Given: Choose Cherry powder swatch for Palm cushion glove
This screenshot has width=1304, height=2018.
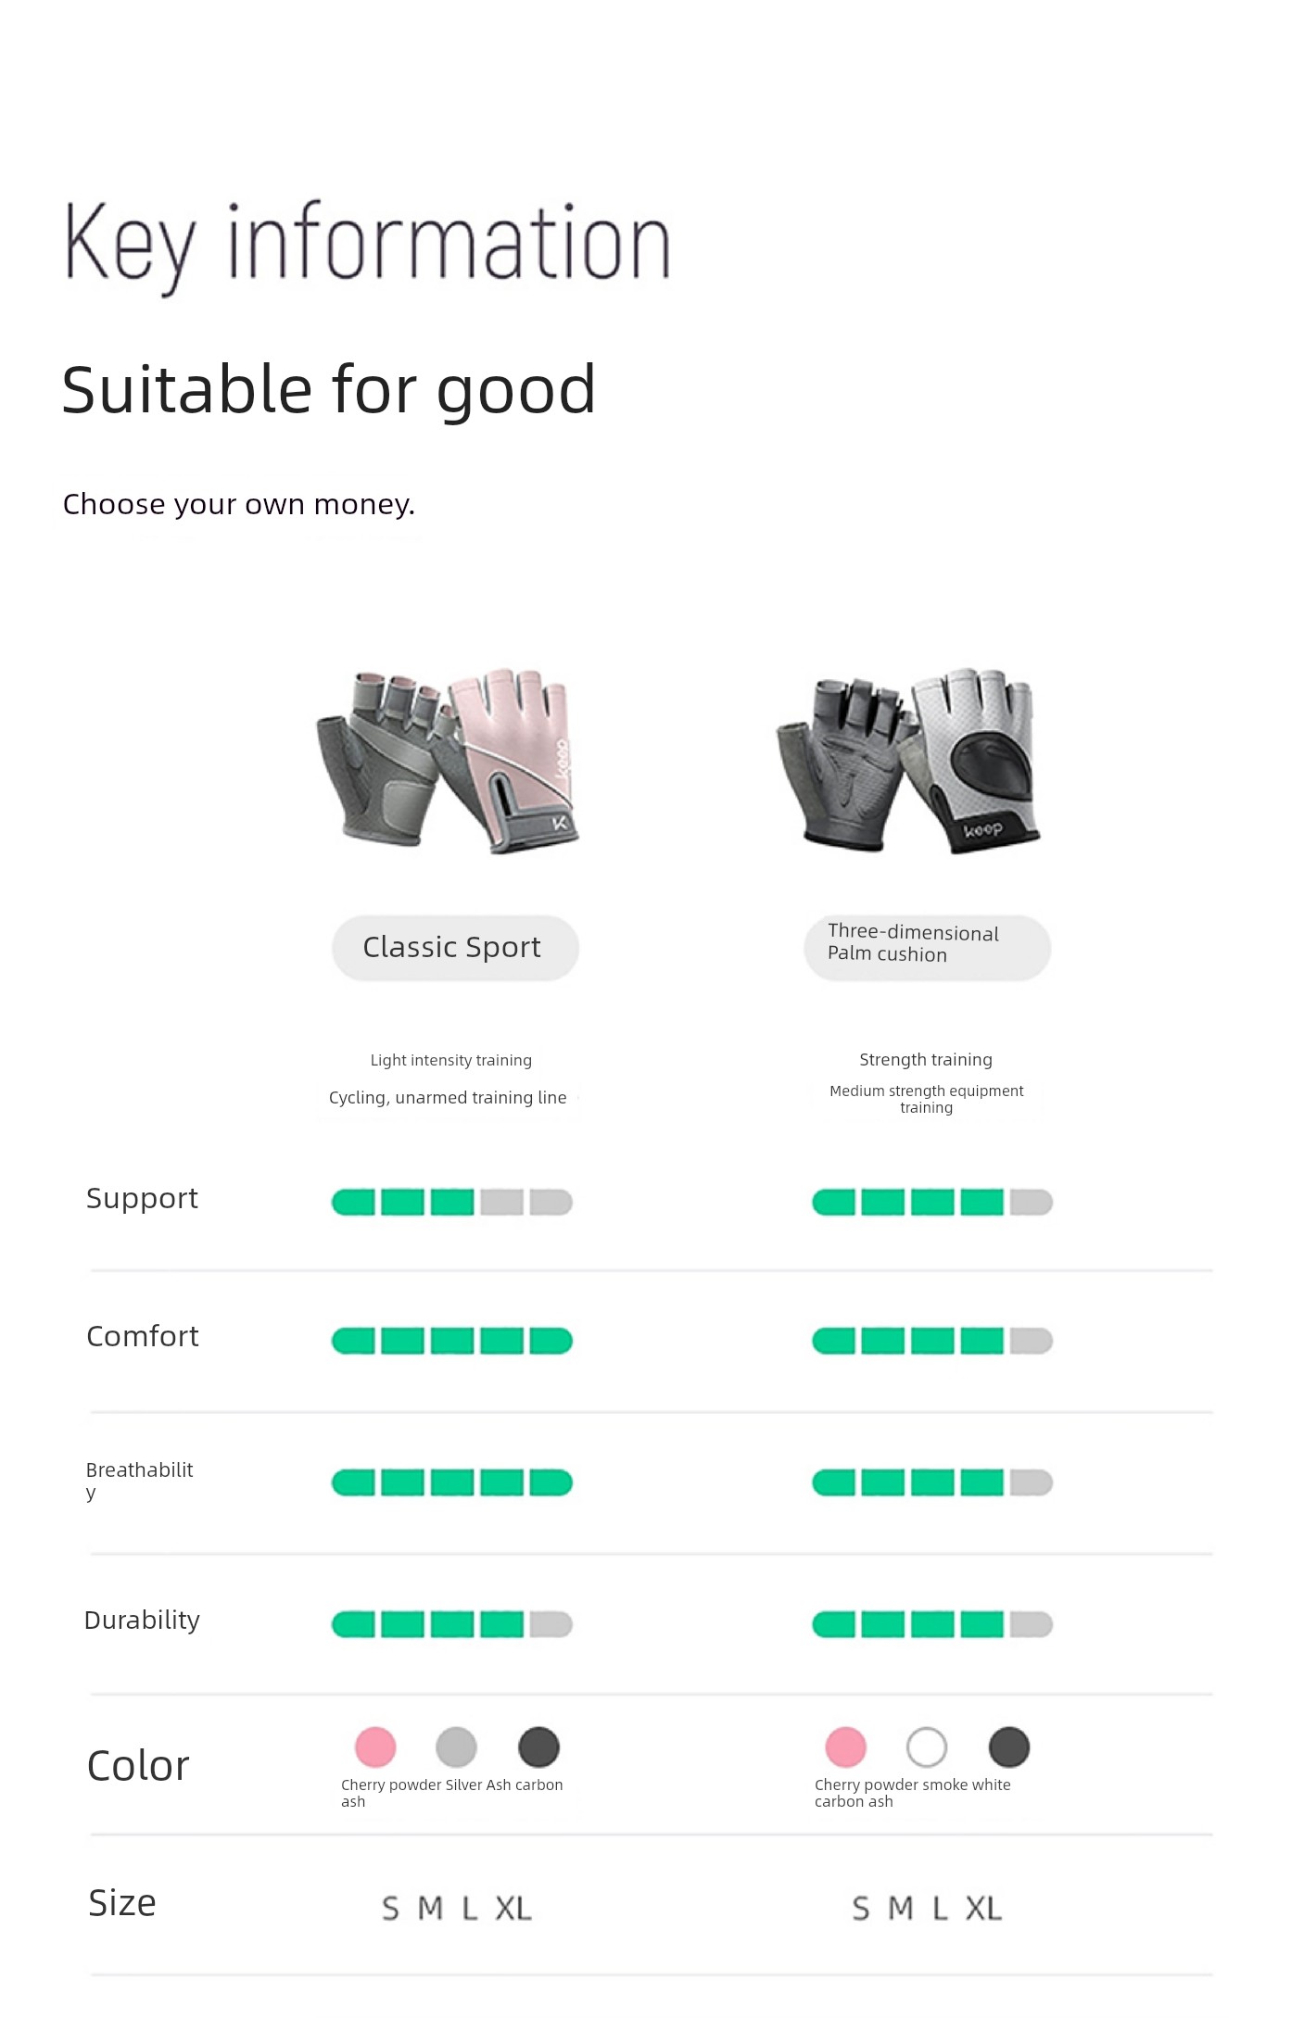Looking at the screenshot, I should [845, 1747].
